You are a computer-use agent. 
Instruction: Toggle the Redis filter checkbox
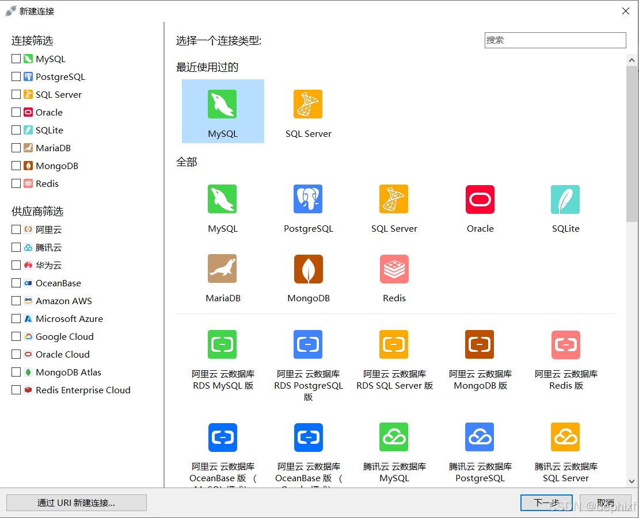(x=16, y=183)
